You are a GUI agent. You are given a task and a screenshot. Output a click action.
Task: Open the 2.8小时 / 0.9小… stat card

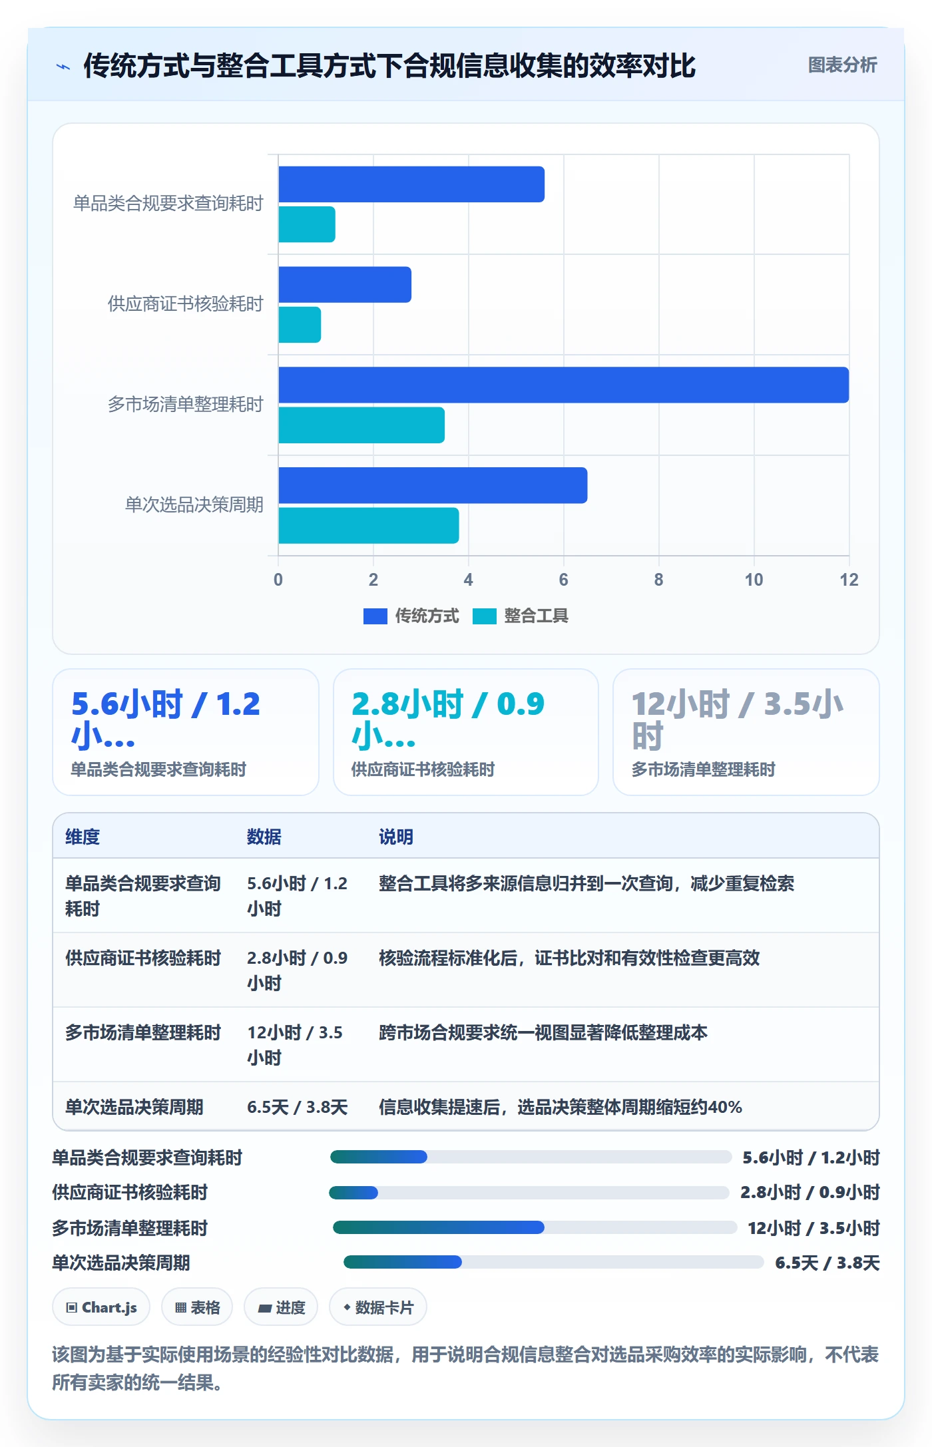(x=466, y=732)
